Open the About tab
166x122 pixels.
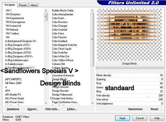(34, 5)
